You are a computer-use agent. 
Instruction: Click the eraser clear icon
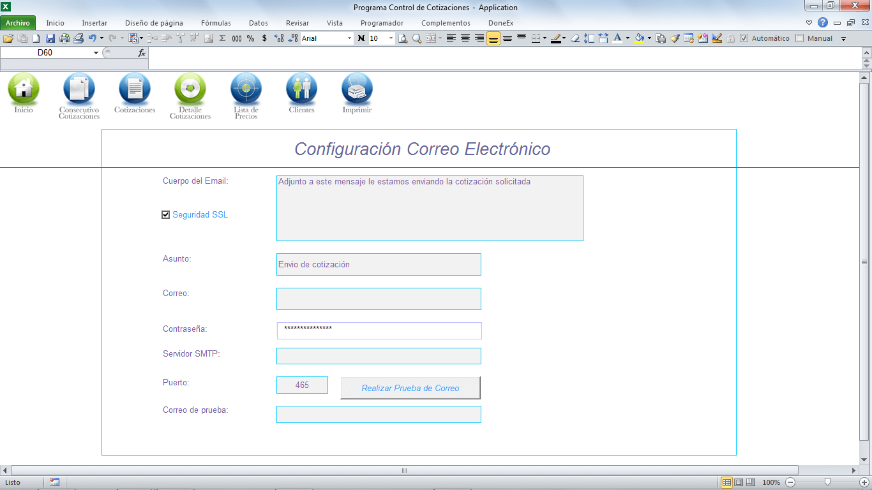[575, 38]
